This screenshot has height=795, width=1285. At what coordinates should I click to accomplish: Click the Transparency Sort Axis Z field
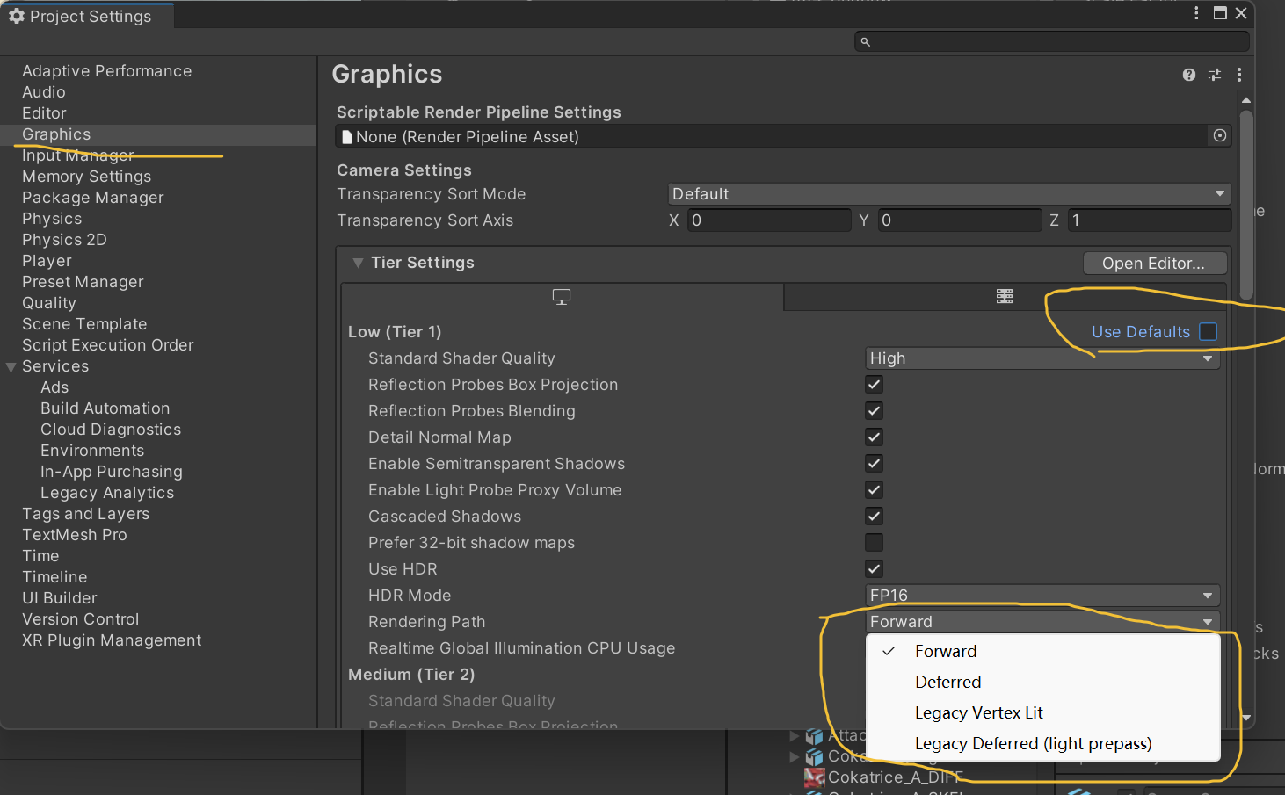coord(1149,220)
